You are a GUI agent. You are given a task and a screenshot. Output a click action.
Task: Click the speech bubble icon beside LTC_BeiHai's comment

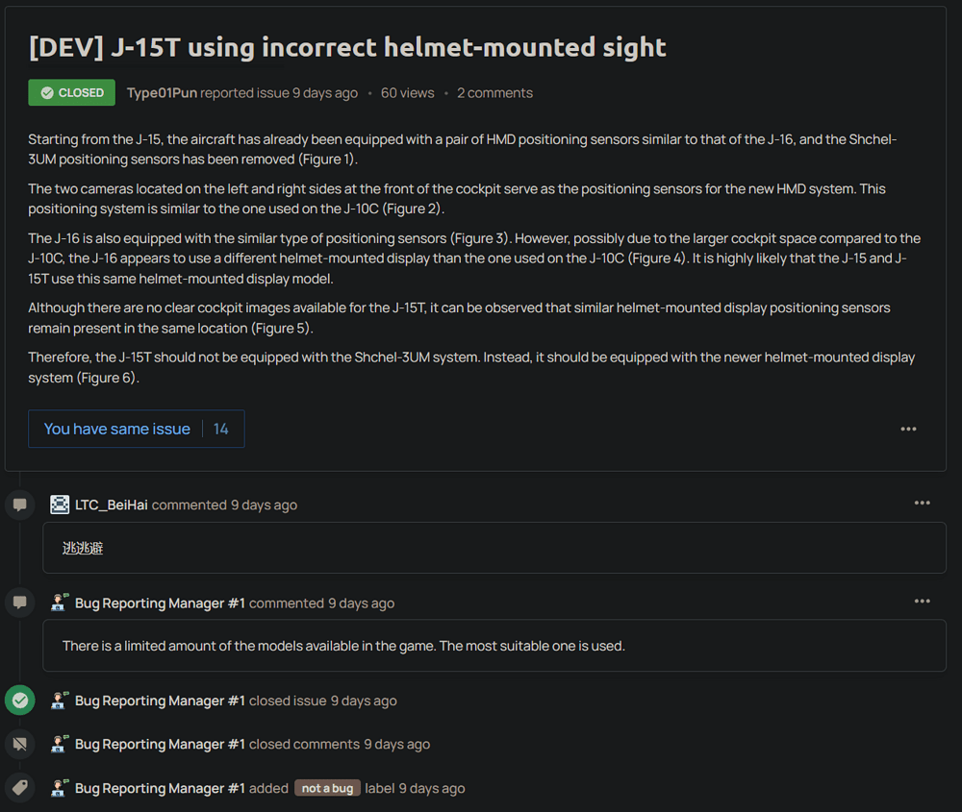20,504
